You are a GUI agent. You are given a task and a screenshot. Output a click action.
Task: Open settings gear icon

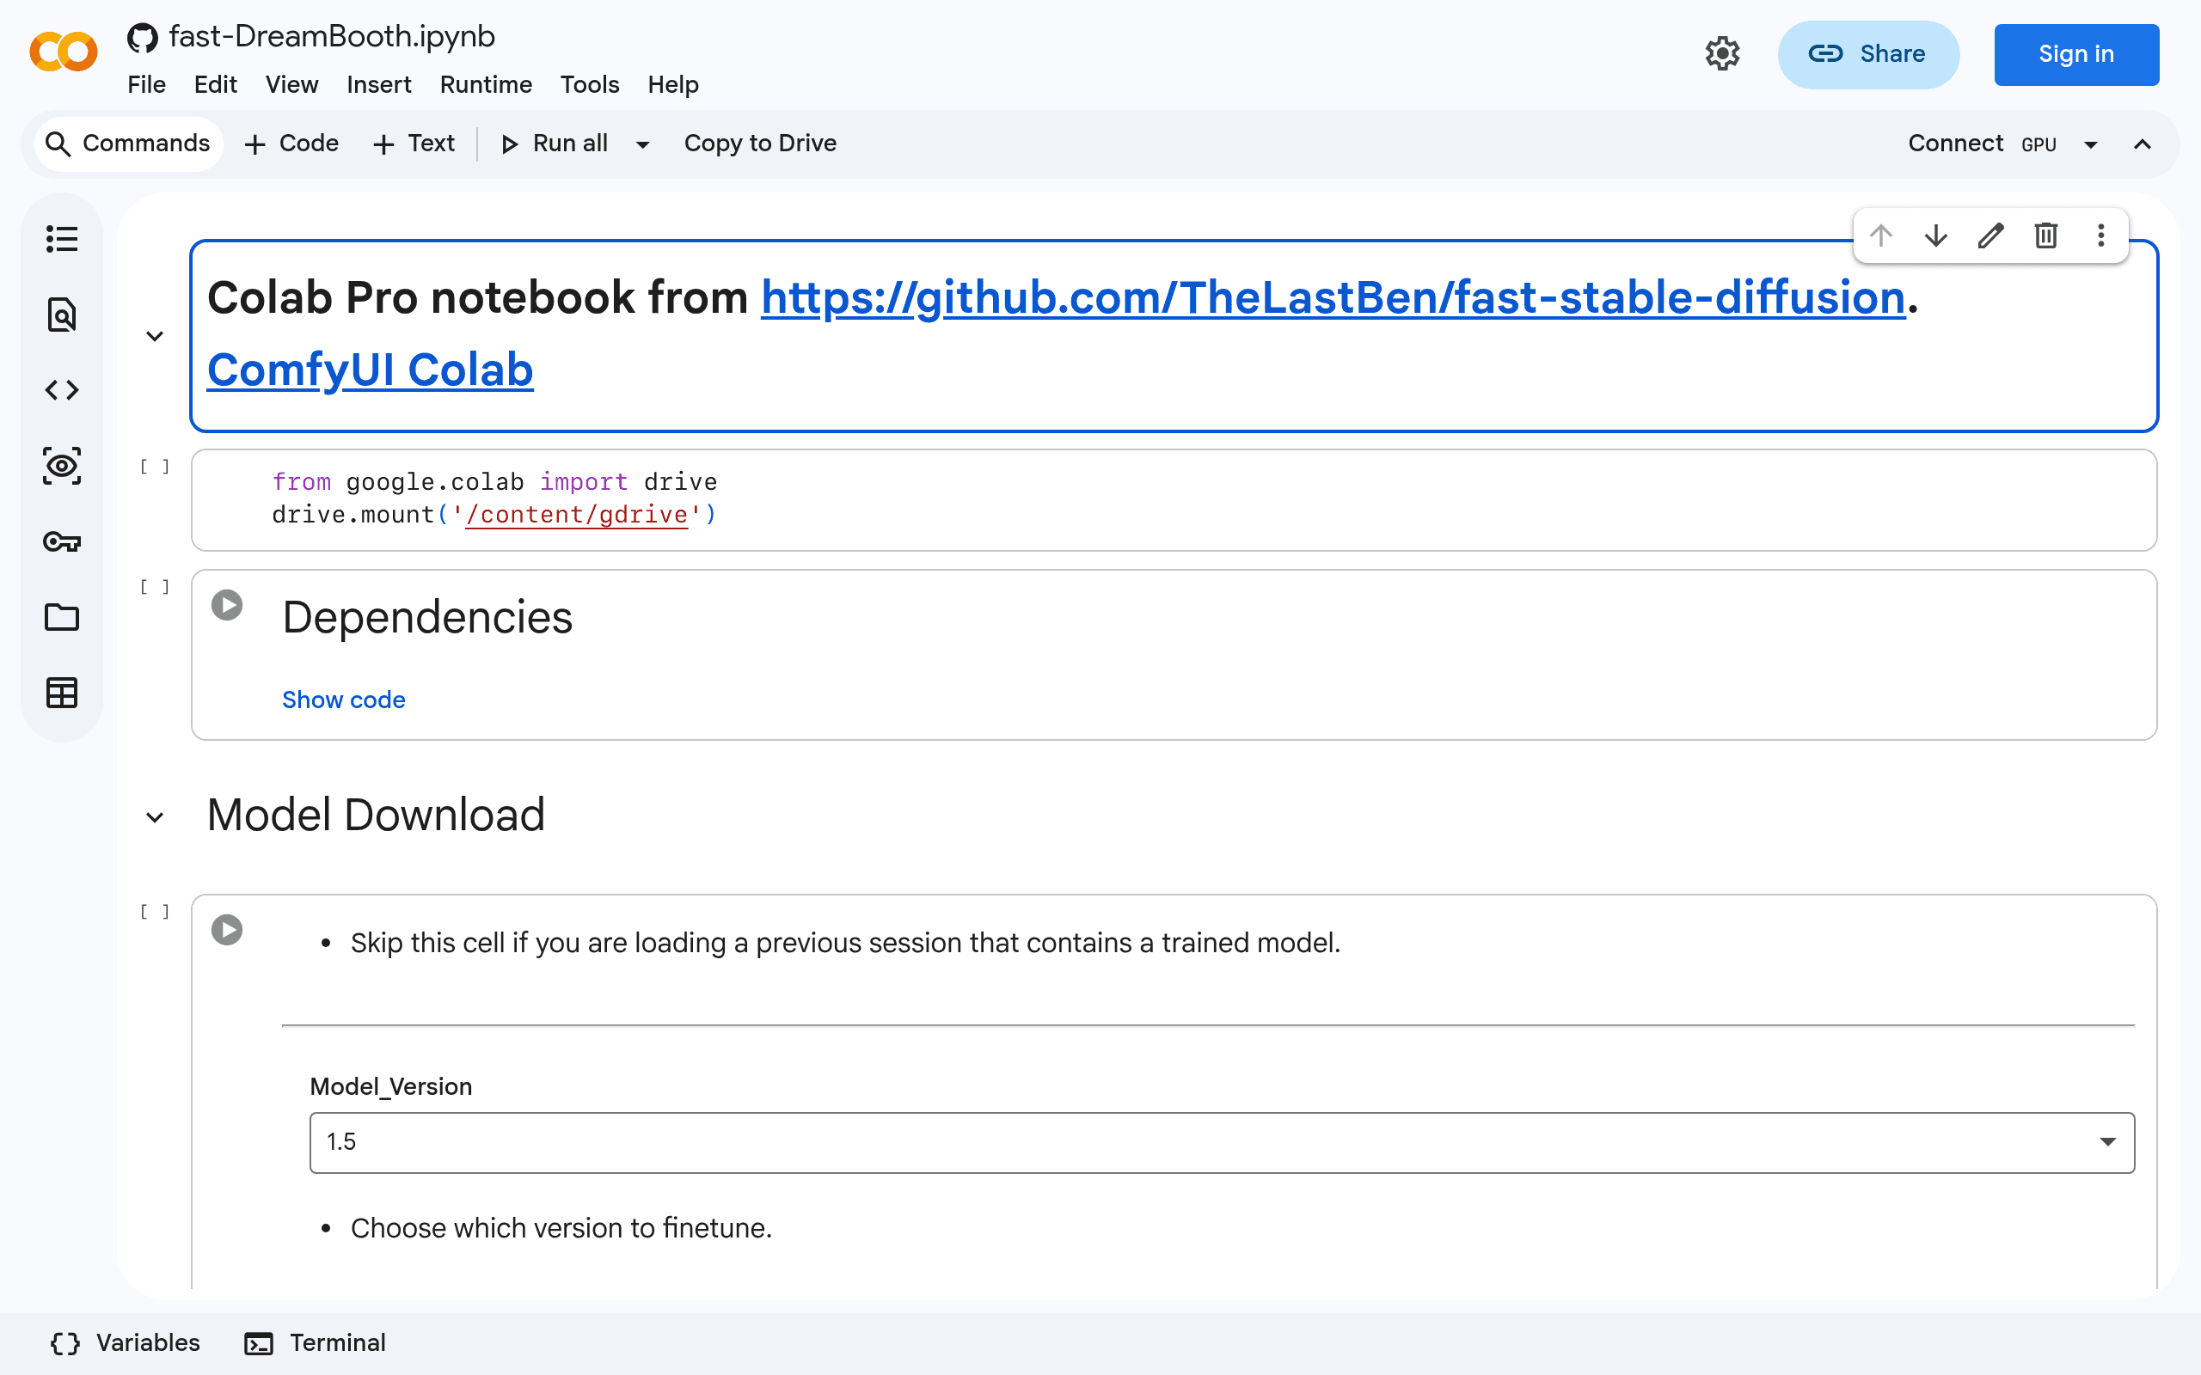coord(1722,53)
